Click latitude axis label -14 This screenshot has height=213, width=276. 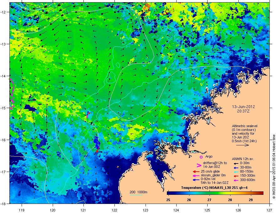(x=3, y=76)
